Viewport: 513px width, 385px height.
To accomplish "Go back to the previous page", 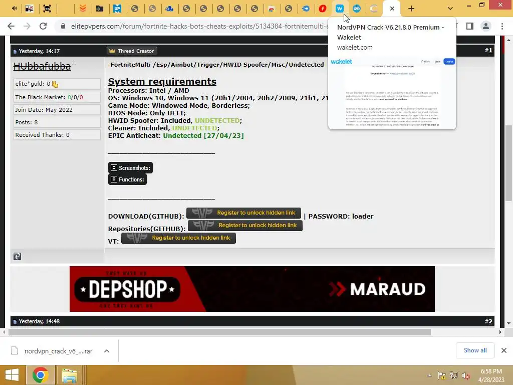I will 11,26.
